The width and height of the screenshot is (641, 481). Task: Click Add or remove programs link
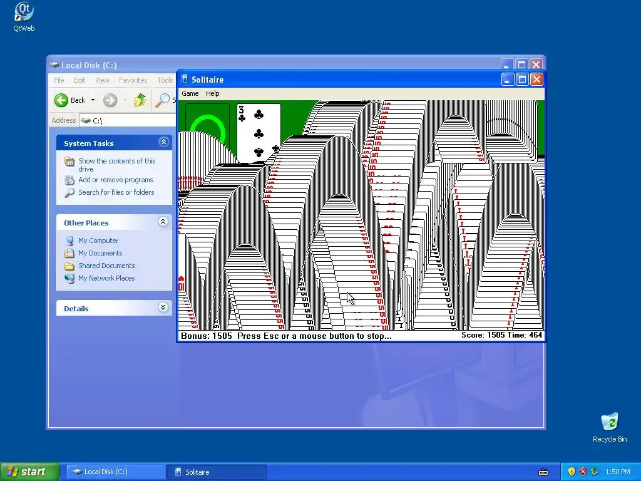[x=116, y=180]
